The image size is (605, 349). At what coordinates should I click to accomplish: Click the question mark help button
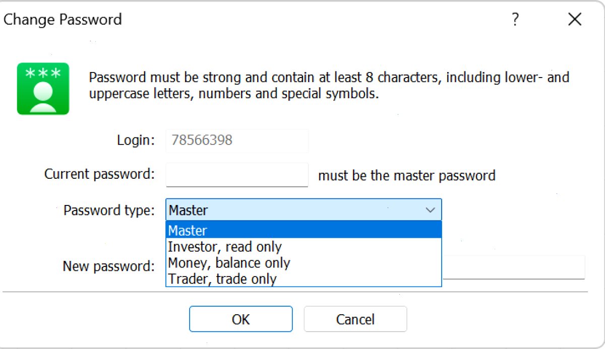515,20
